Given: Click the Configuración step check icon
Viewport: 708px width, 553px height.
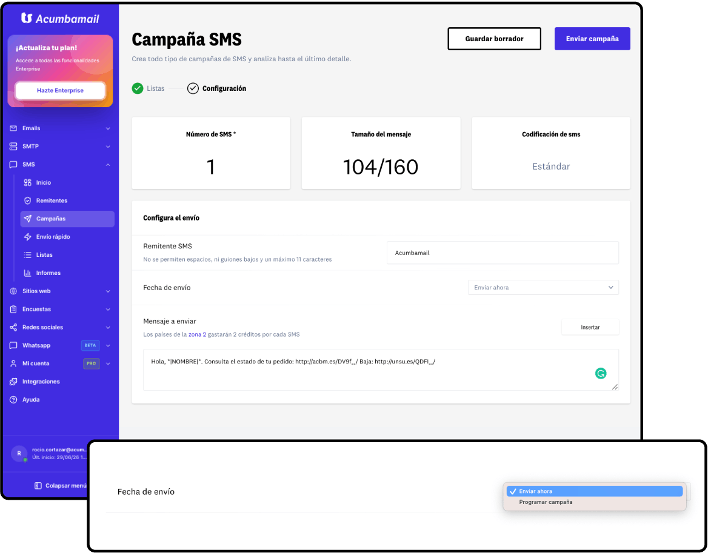Looking at the screenshot, I should pos(193,88).
